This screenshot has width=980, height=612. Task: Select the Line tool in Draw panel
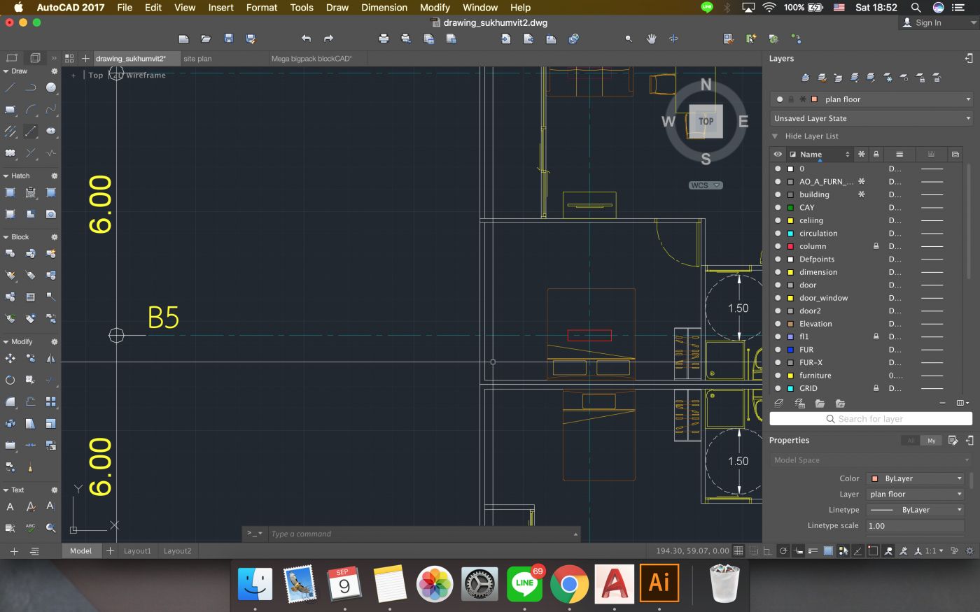pos(10,88)
